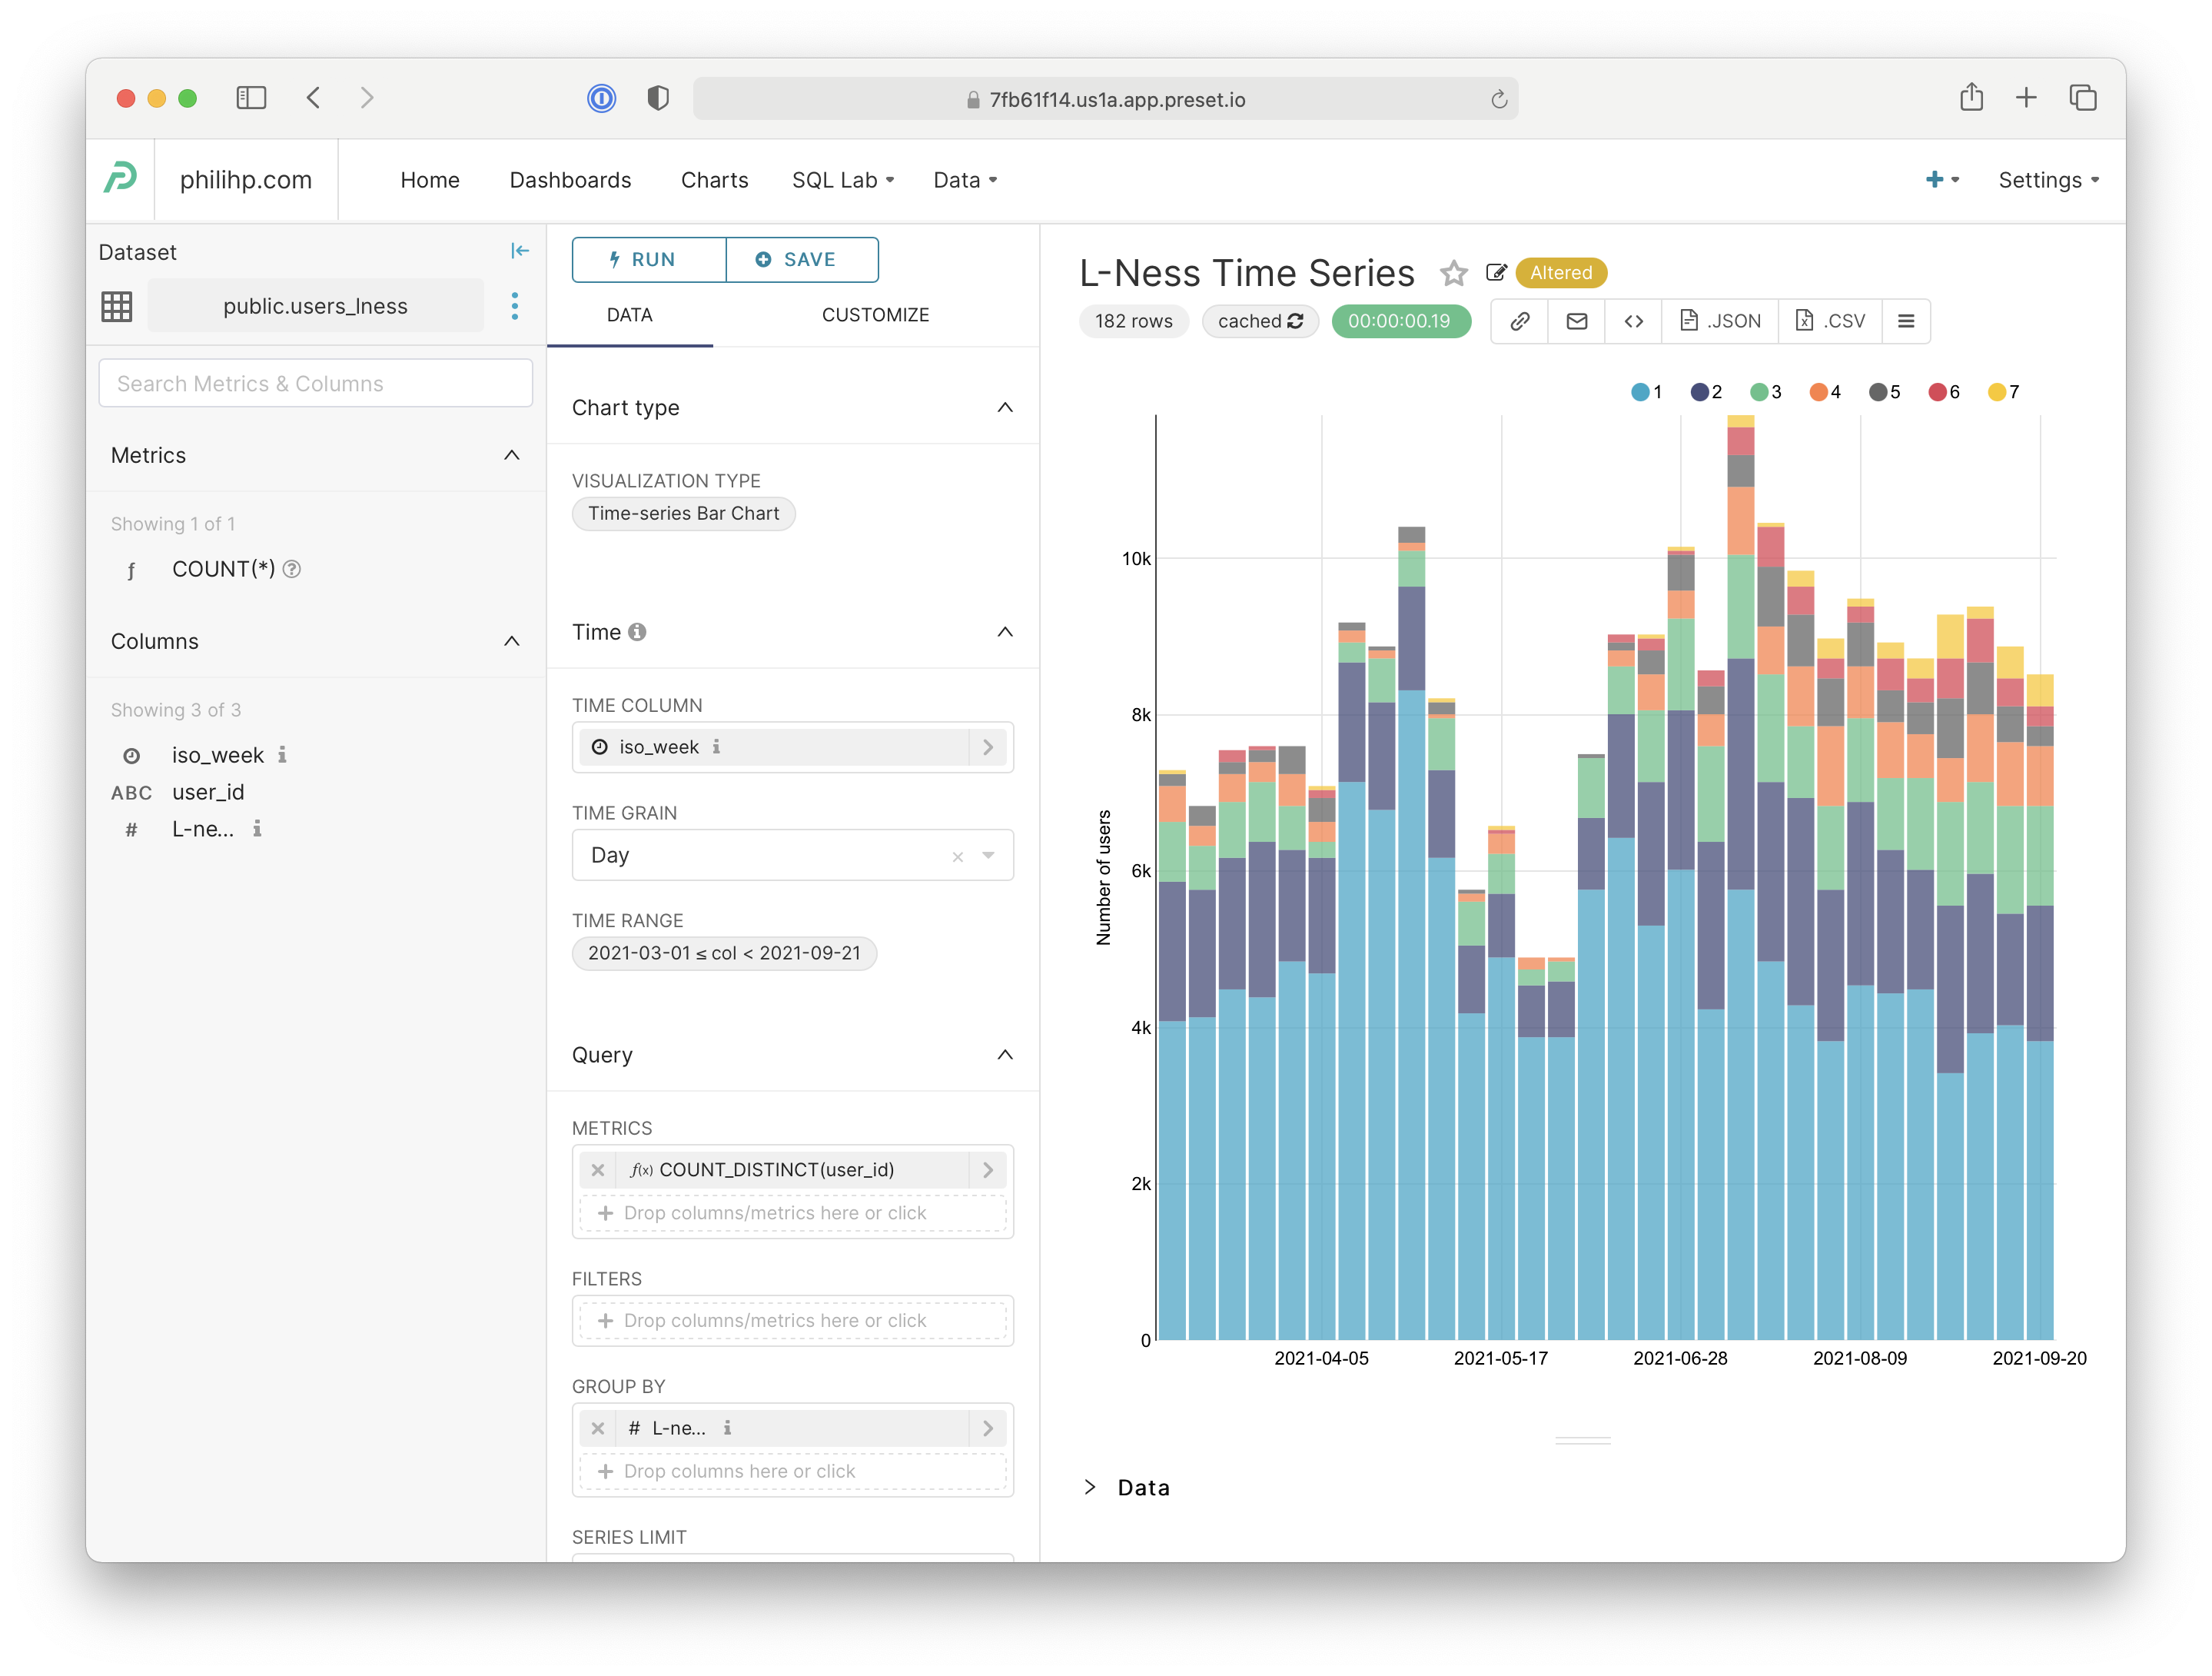Screen dimensions: 2212x1676
Task: Refresh the cached query badge
Action: pyautogui.click(x=1260, y=321)
